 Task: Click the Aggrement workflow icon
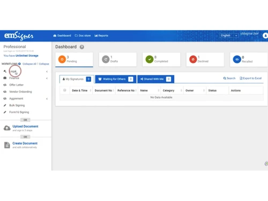[x=5, y=99]
